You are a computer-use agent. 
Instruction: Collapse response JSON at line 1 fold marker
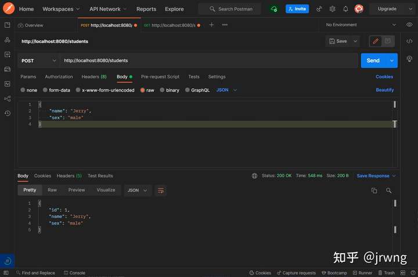click(39, 203)
